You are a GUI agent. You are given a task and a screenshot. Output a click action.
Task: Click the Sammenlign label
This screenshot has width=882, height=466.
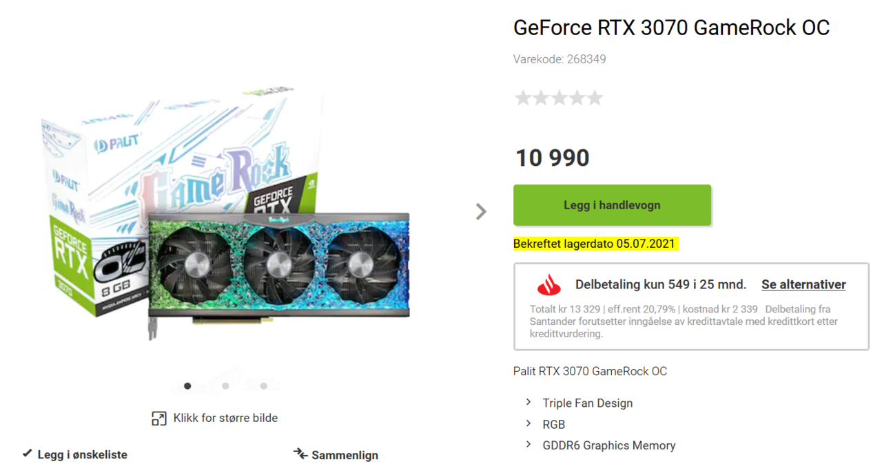coord(345,455)
